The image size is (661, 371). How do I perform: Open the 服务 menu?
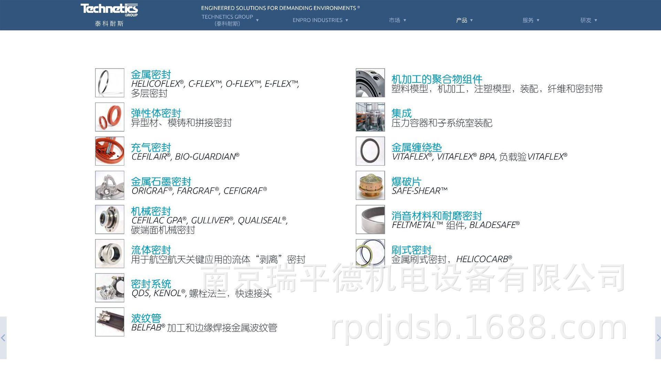click(528, 20)
